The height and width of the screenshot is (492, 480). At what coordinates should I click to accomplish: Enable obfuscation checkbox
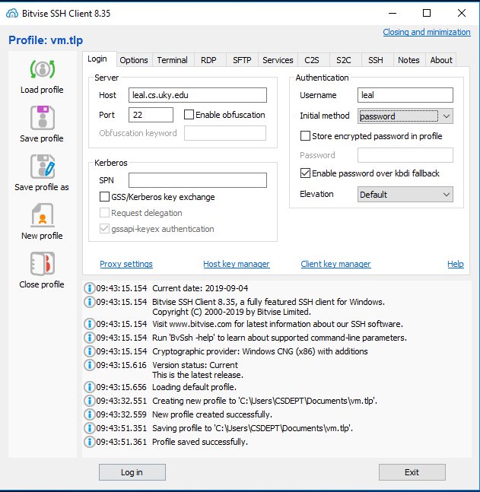(x=189, y=115)
